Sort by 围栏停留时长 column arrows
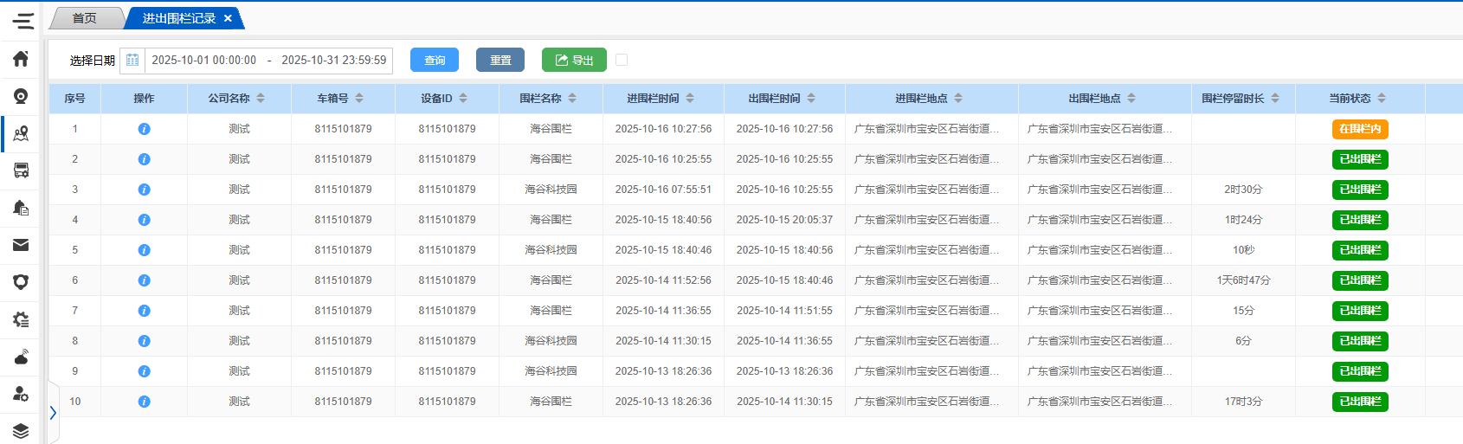 pos(1275,99)
